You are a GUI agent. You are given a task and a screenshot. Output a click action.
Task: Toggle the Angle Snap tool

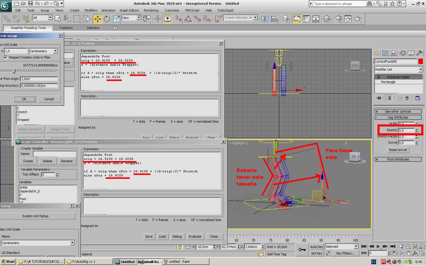coord(188,19)
